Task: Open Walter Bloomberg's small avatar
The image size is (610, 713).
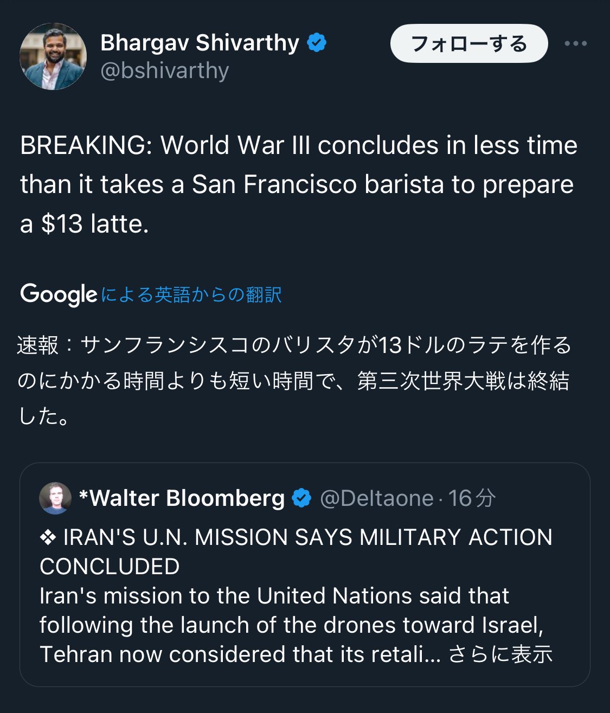Action: coord(55,498)
